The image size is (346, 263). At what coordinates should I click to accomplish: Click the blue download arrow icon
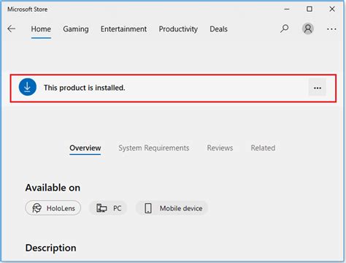point(28,87)
